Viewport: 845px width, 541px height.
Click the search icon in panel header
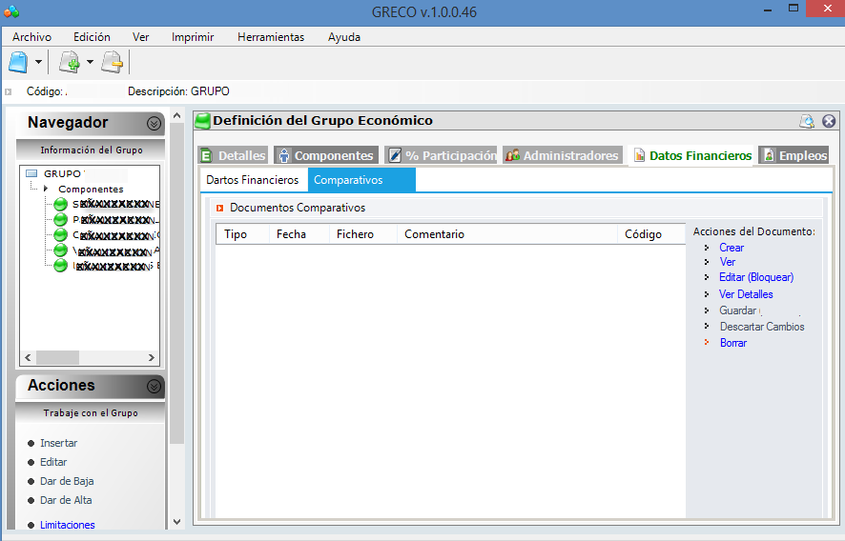(x=807, y=121)
